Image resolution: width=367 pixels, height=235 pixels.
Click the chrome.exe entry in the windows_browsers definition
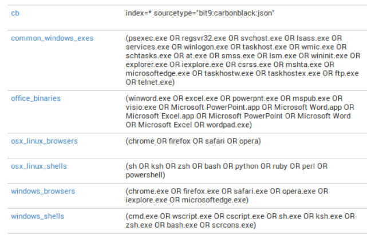(147, 191)
